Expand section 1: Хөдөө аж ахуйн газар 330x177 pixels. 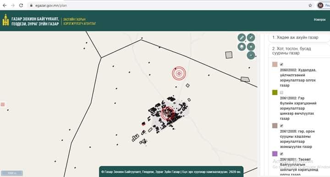point(298,38)
